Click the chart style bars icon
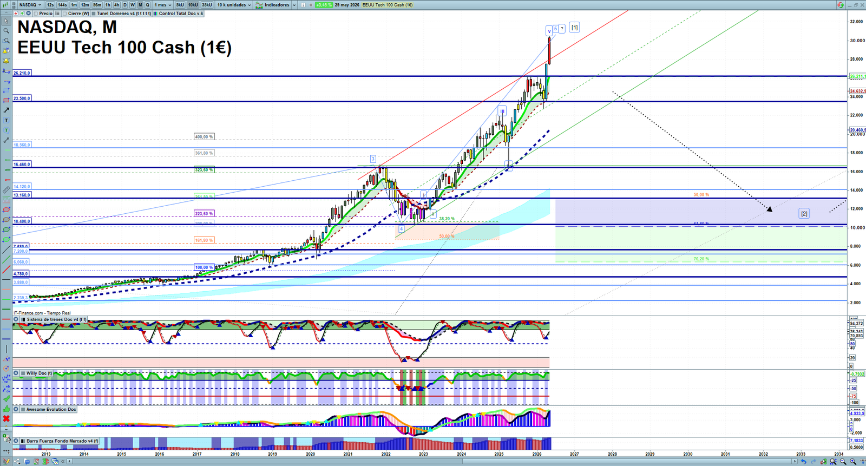The image size is (866, 466). click(6, 5)
